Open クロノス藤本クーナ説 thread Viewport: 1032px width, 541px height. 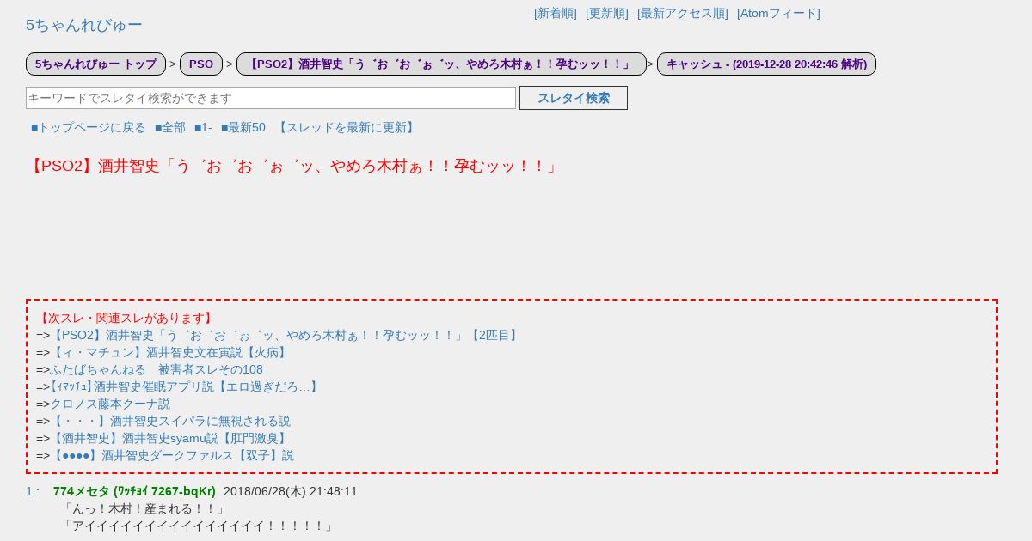pos(110,404)
